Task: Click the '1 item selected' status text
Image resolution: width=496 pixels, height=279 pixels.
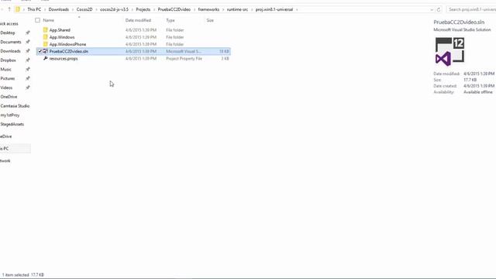Action: [x=15, y=275]
